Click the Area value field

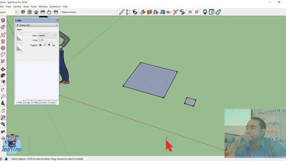tap(48, 40)
